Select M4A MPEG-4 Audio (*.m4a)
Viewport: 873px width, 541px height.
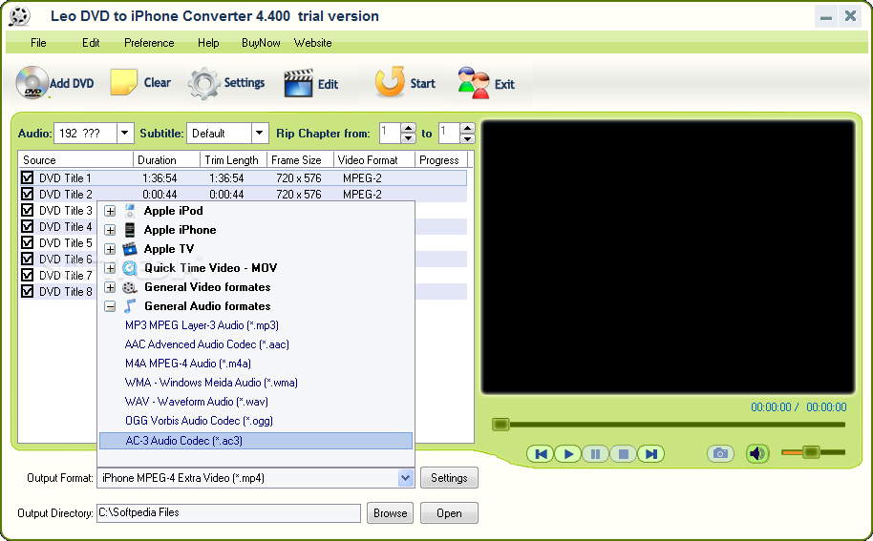tap(187, 364)
